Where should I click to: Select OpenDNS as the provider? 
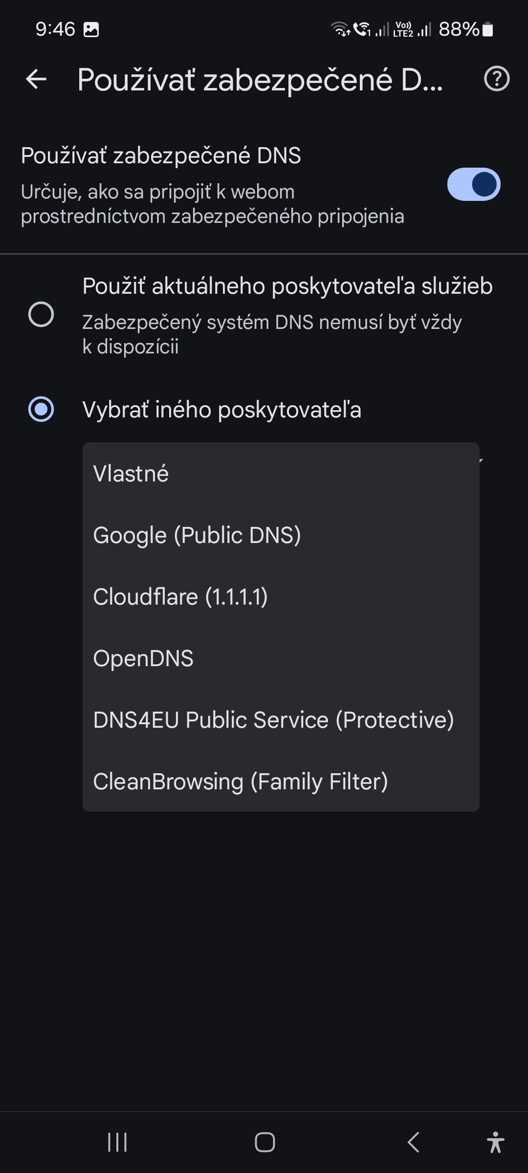click(x=143, y=658)
